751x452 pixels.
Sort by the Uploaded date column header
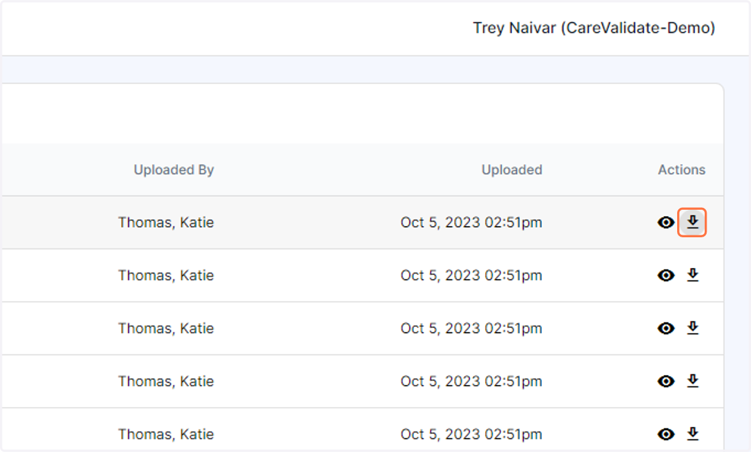512,170
